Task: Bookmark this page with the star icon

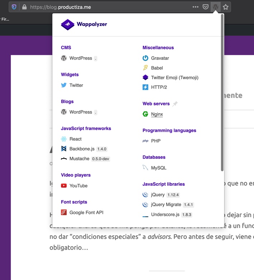Action: click(x=225, y=7)
